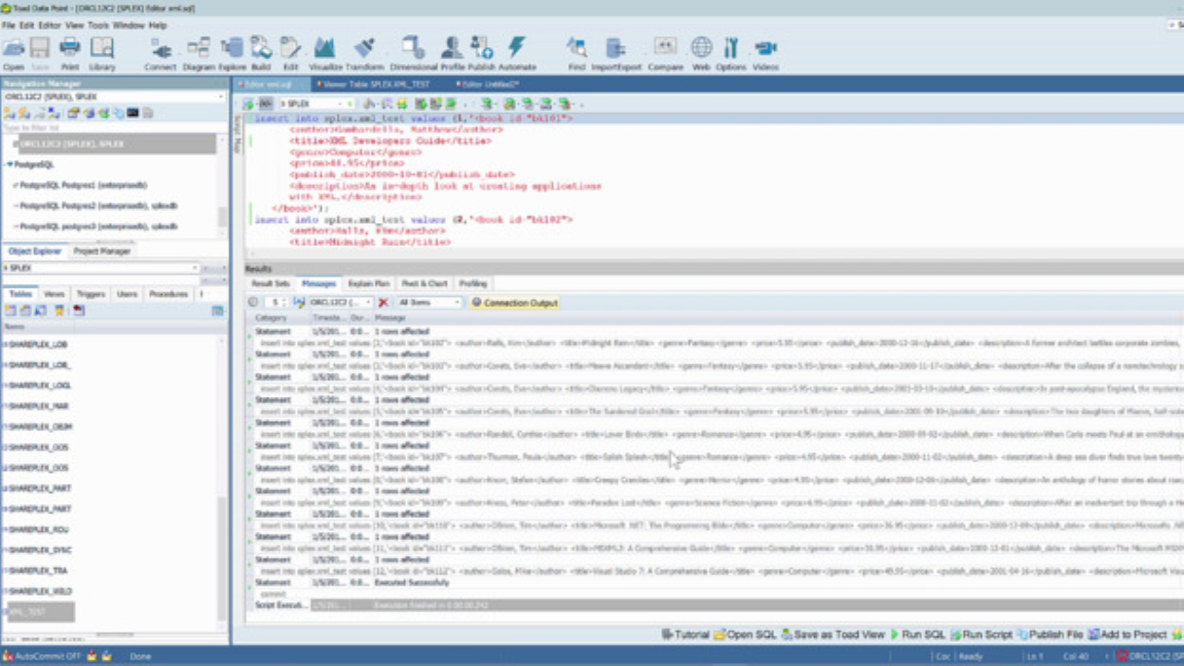This screenshot has width=1184, height=666.
Task: Select the XML_TEST table in Object Explorer
Action: [28, 610]
